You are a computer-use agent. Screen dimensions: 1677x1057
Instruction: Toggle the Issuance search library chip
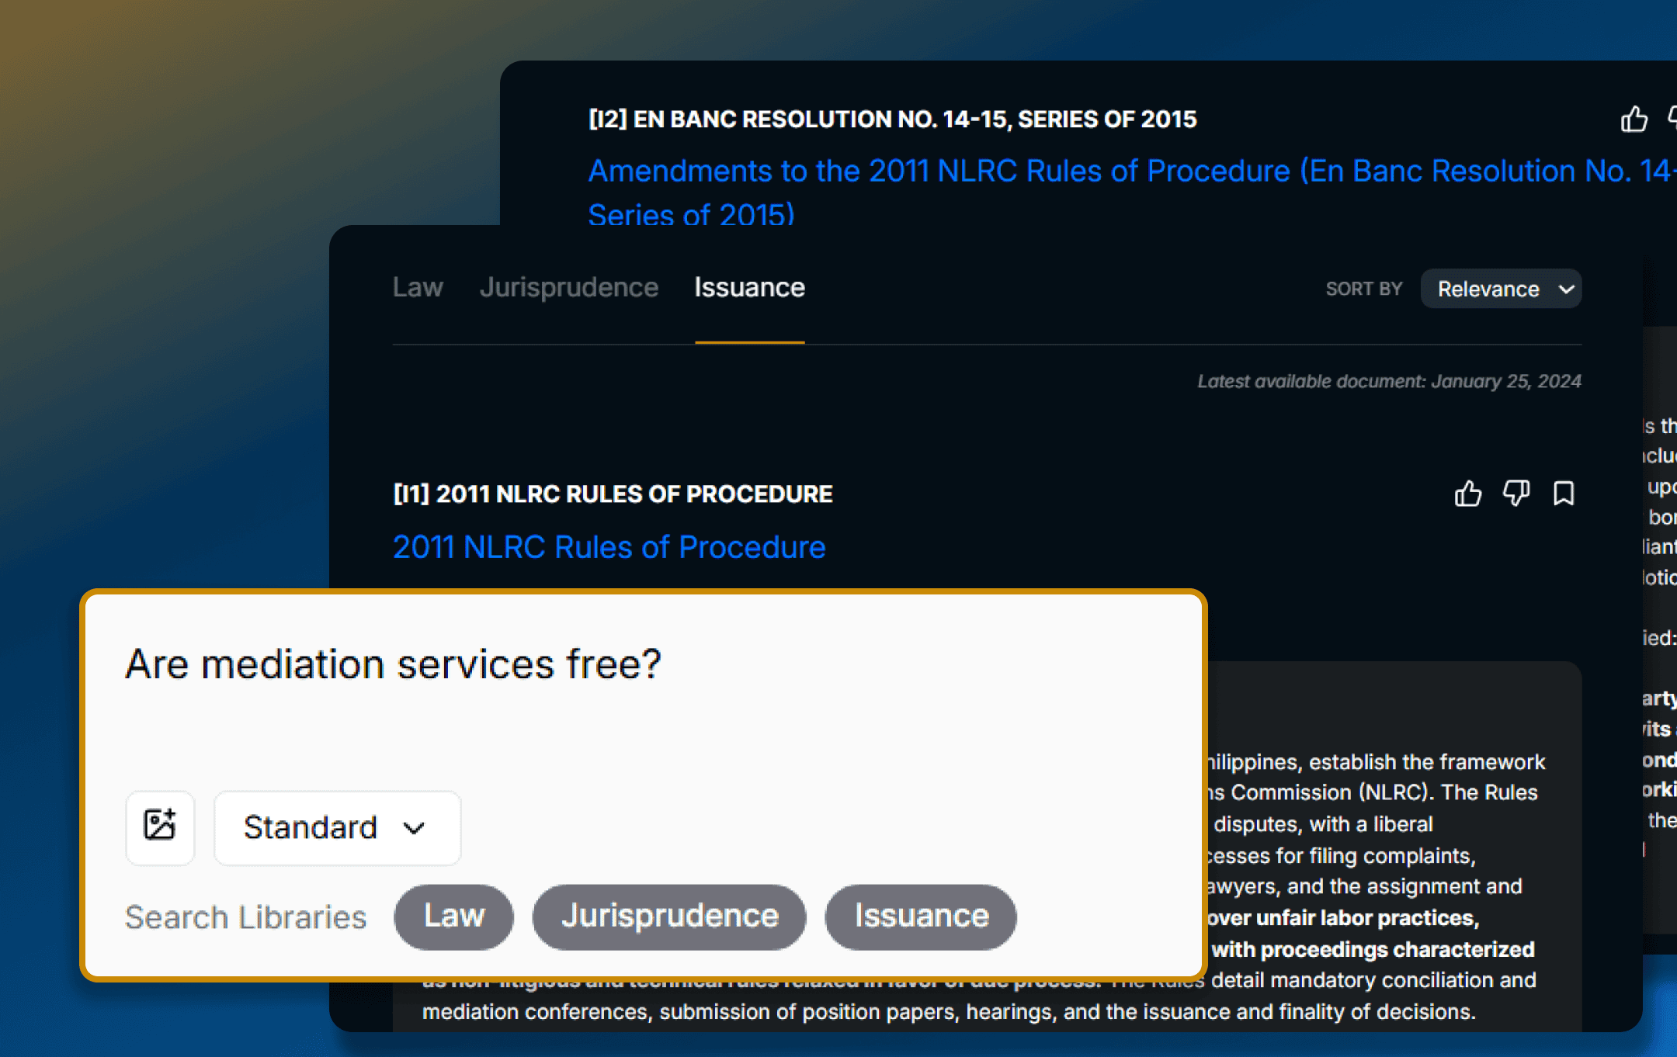tap(921, 917)
